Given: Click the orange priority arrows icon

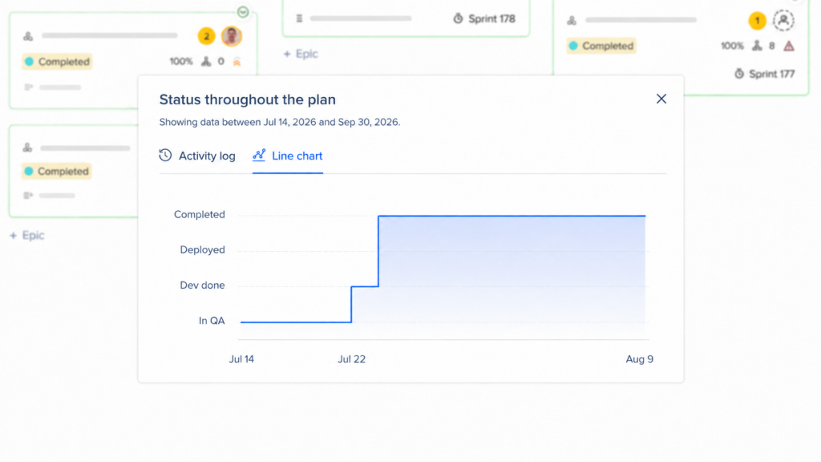Looking at the screenshot, I should 237,62.
